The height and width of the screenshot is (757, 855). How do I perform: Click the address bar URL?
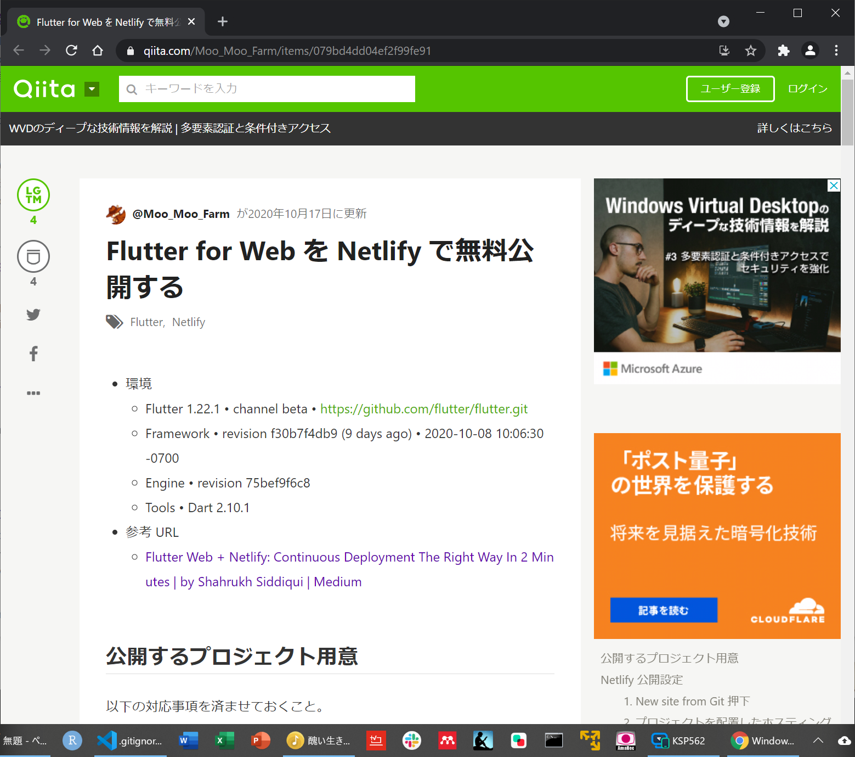pos(287,51)
